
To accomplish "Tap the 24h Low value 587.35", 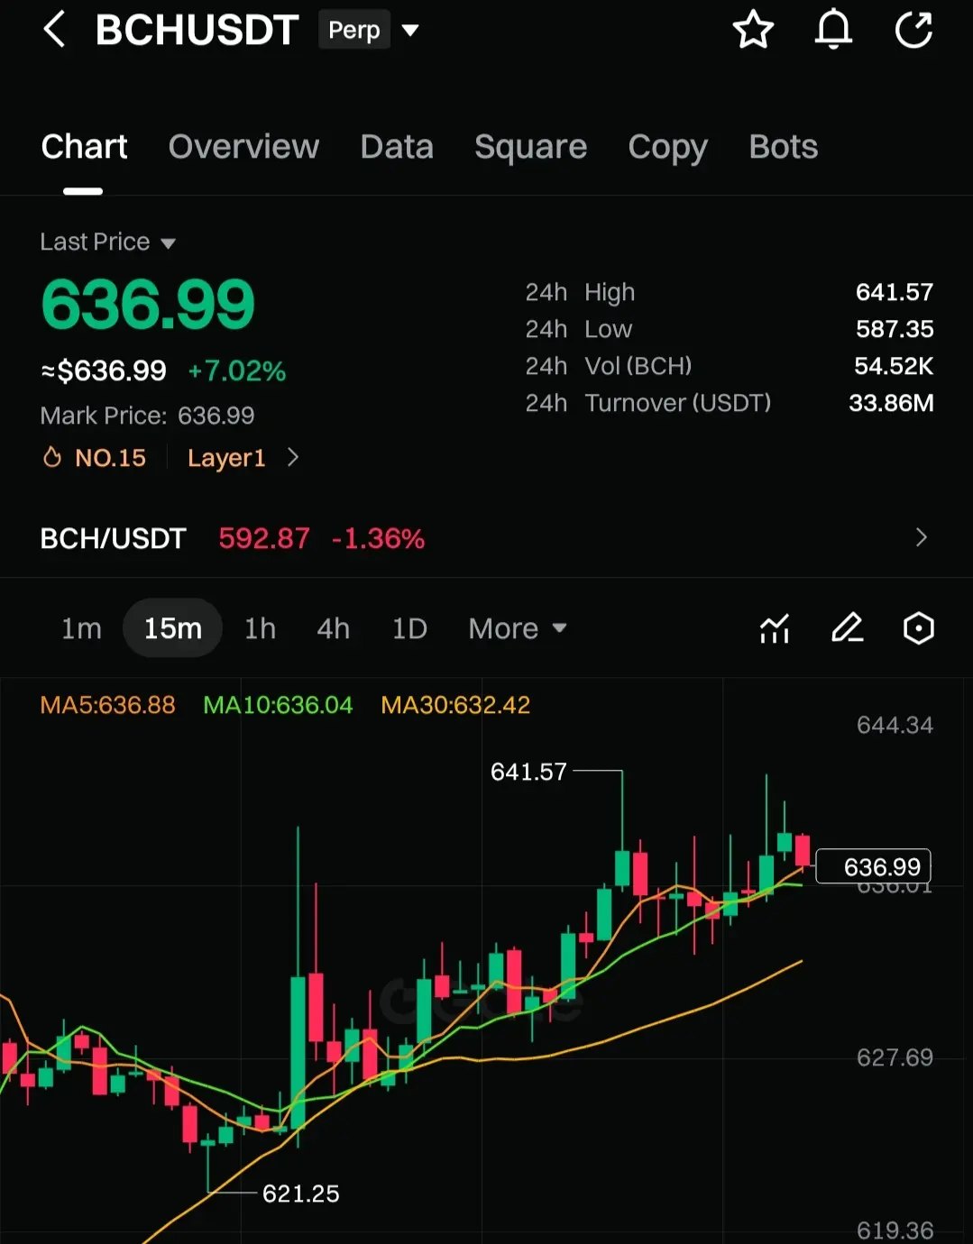I will 895,329.
